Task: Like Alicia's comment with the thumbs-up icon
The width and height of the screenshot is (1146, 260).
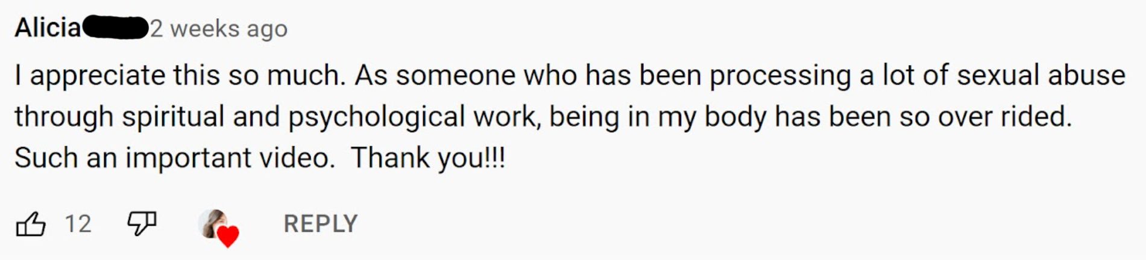Action: 30,224
